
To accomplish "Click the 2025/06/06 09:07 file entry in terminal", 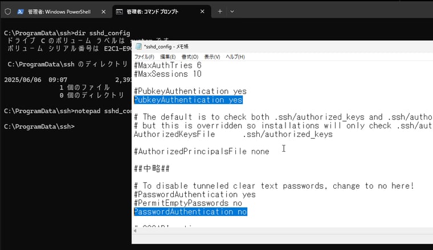I will (x=68, y=80).
